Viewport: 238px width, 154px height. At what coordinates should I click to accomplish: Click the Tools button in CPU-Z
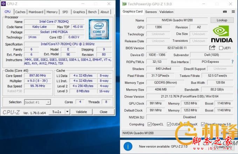57,112
